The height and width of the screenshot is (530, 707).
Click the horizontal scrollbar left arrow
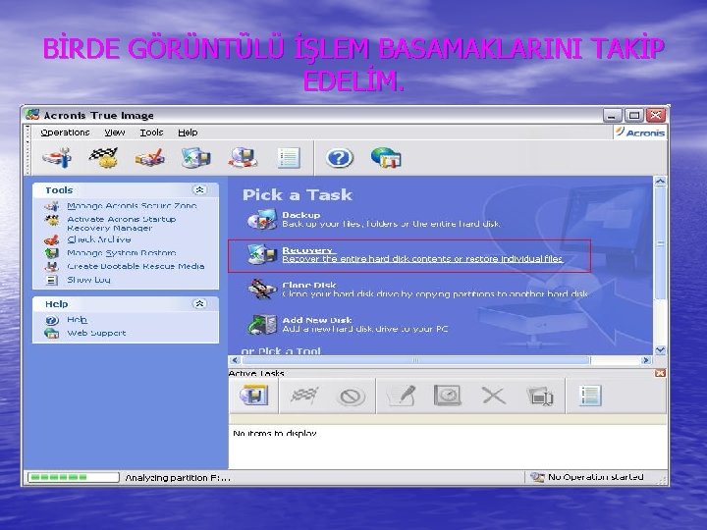[235, 360]
